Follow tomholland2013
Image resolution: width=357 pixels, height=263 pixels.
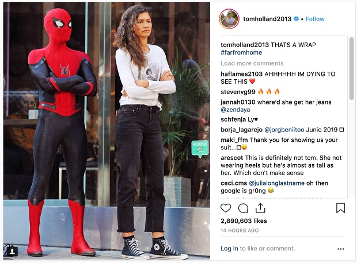click(315, 19)
